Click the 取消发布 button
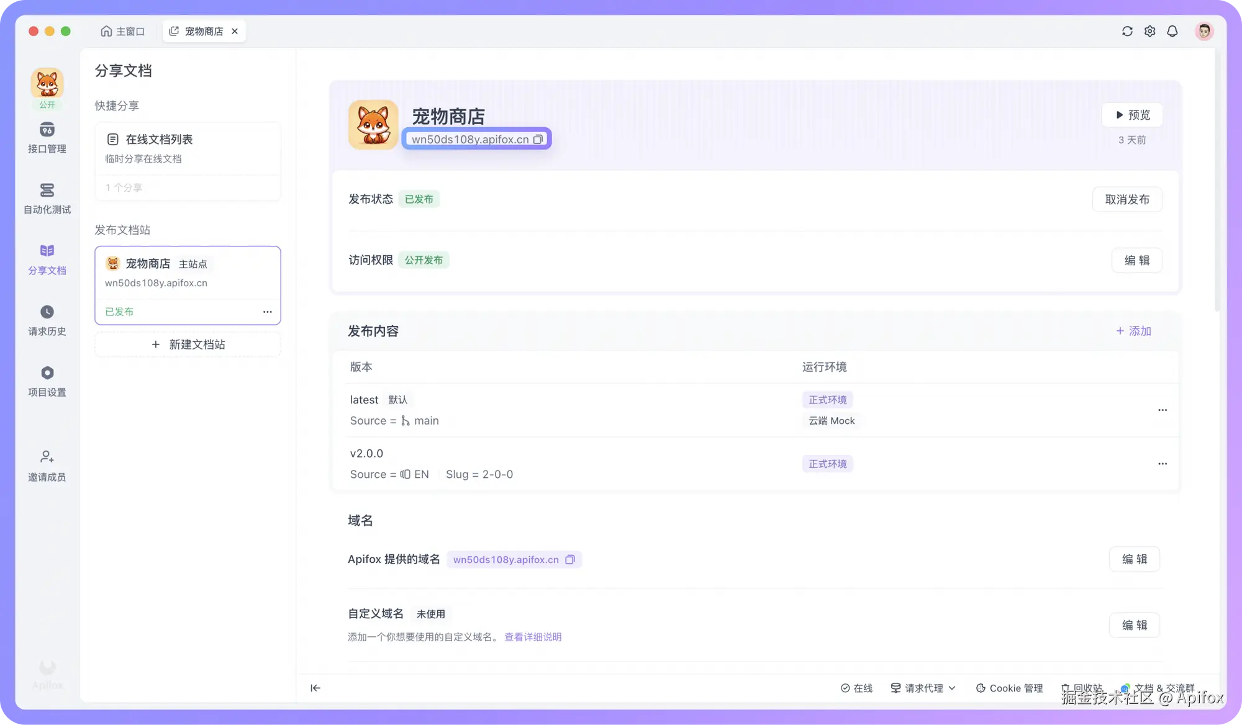The height and width of the screenshot is (725, 1242). click(1126, 199)
